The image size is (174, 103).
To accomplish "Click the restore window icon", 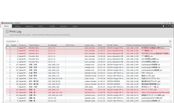I will 168,23.
